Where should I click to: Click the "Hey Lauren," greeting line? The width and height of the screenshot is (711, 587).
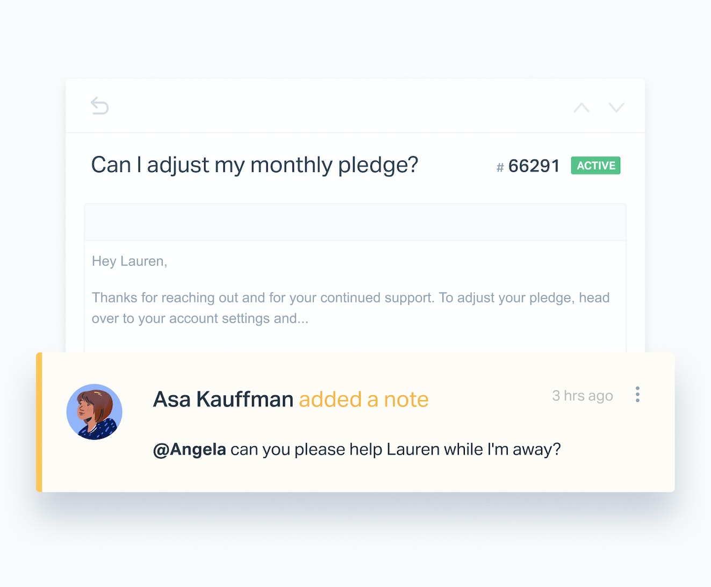coord(130,261)
